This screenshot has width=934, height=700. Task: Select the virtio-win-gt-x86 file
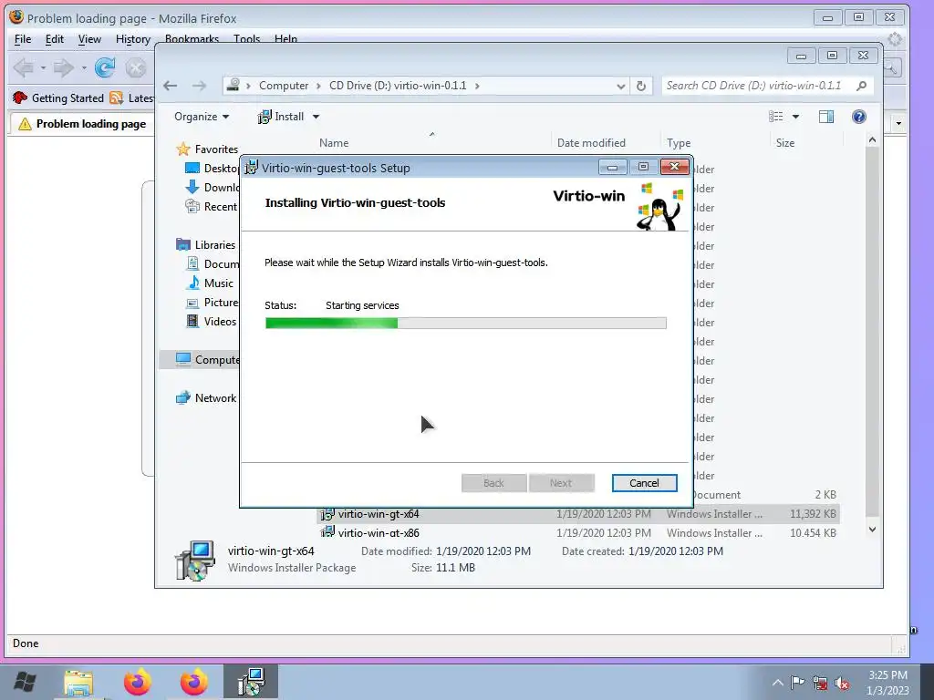click(x=577, y=532)
